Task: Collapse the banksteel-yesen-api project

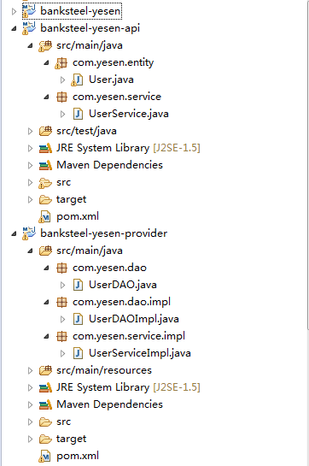Action: [14, 28]
